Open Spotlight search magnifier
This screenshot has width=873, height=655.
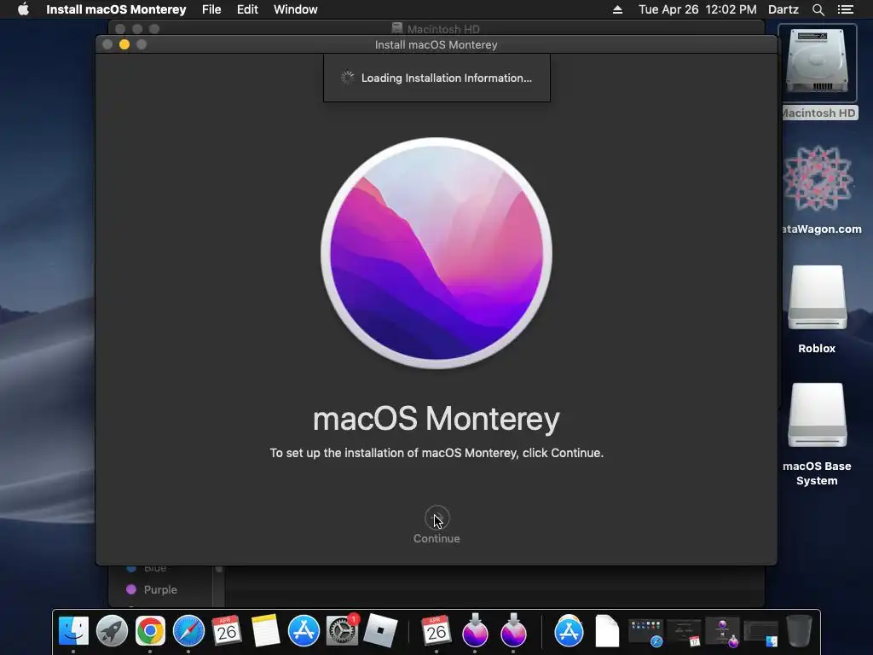[818, 9]
